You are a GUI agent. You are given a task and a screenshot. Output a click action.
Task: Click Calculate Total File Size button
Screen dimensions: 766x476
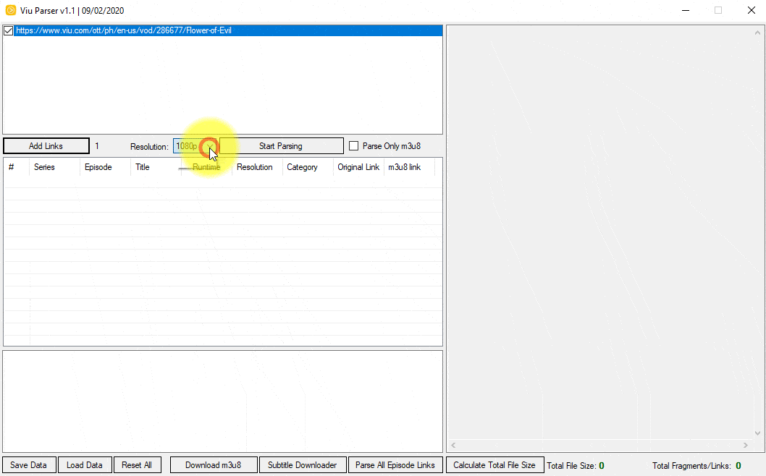click(x=495, y=464)
